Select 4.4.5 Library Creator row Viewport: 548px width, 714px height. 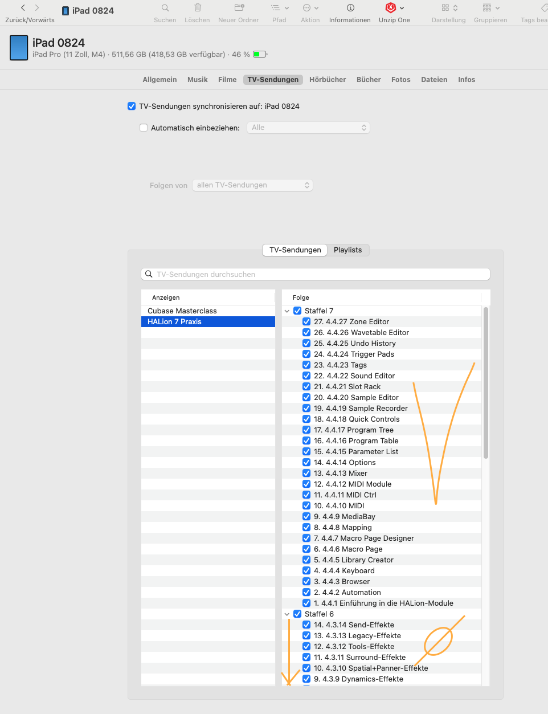coord(382,560)
